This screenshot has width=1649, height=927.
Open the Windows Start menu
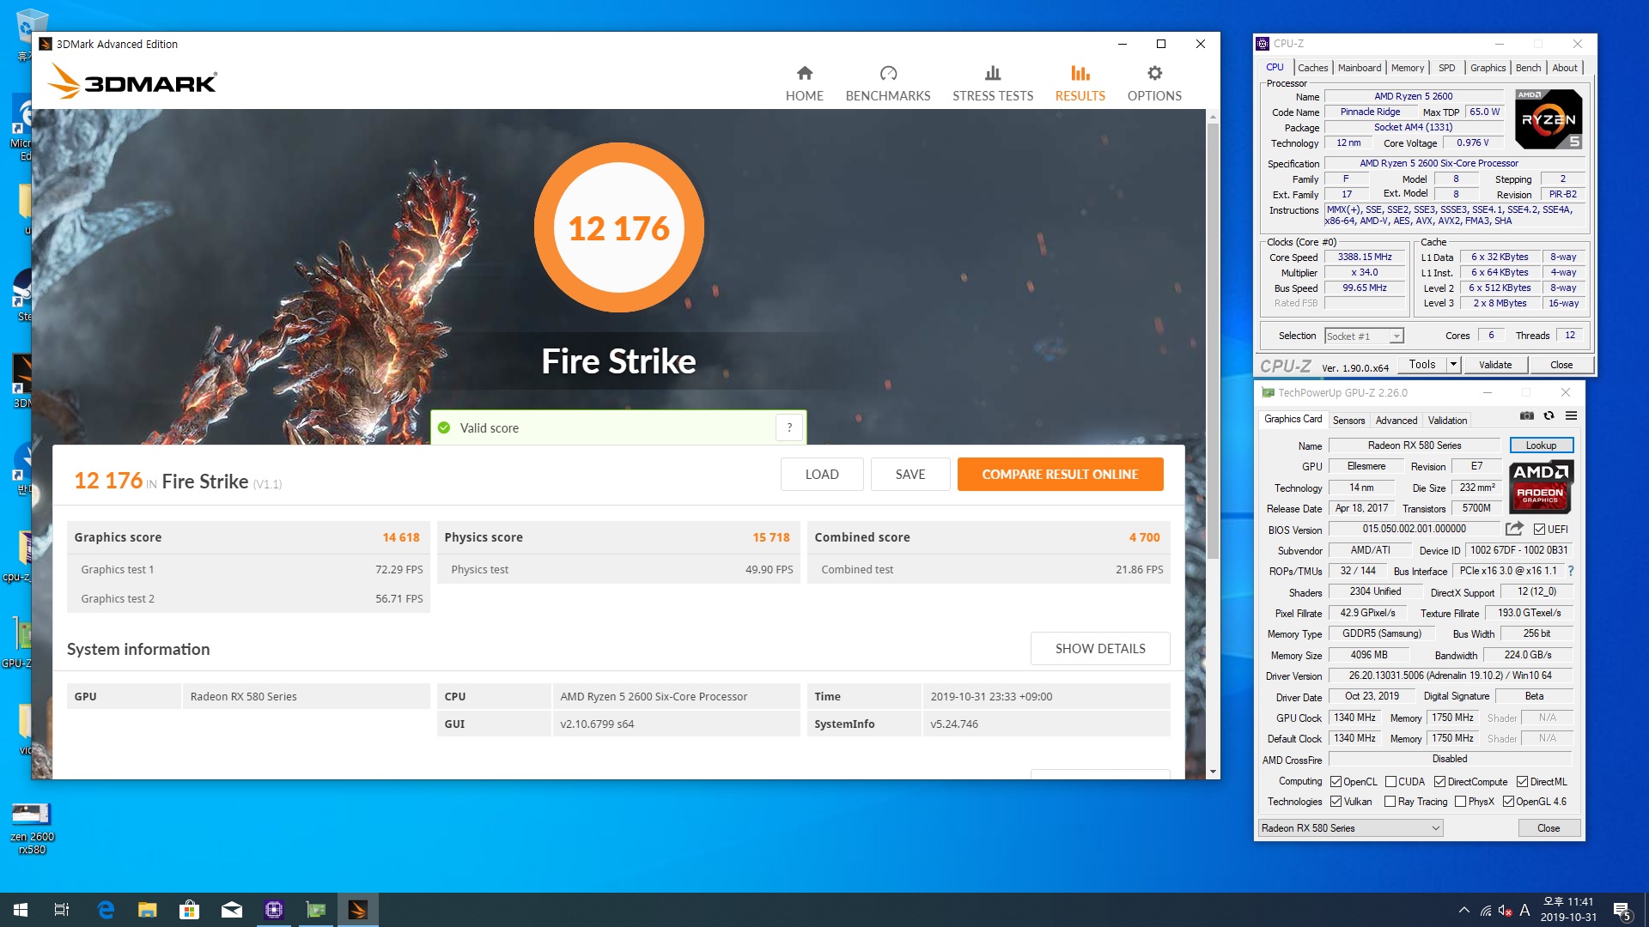(21, 910)
